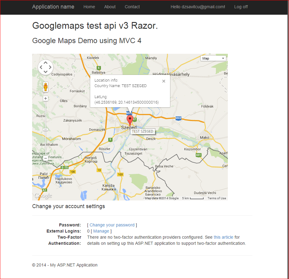This screenshot has width=289, height=279.
Task: Click the Terms of Use map link
Action: click(217, 198)
